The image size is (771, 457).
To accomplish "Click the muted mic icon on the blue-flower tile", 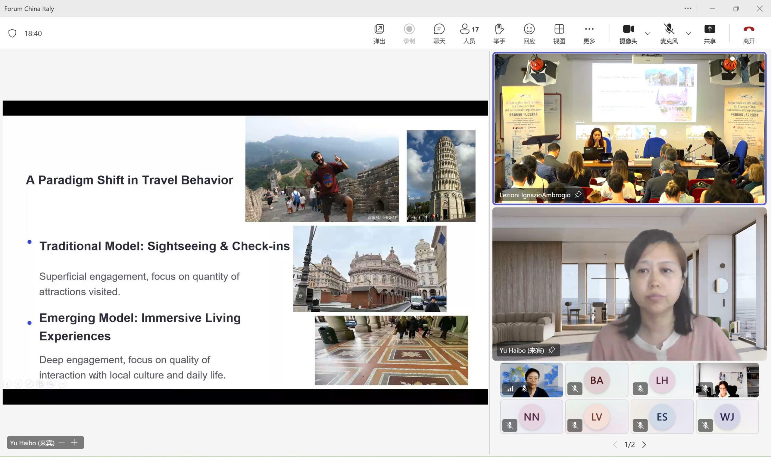I will [524, 389].
